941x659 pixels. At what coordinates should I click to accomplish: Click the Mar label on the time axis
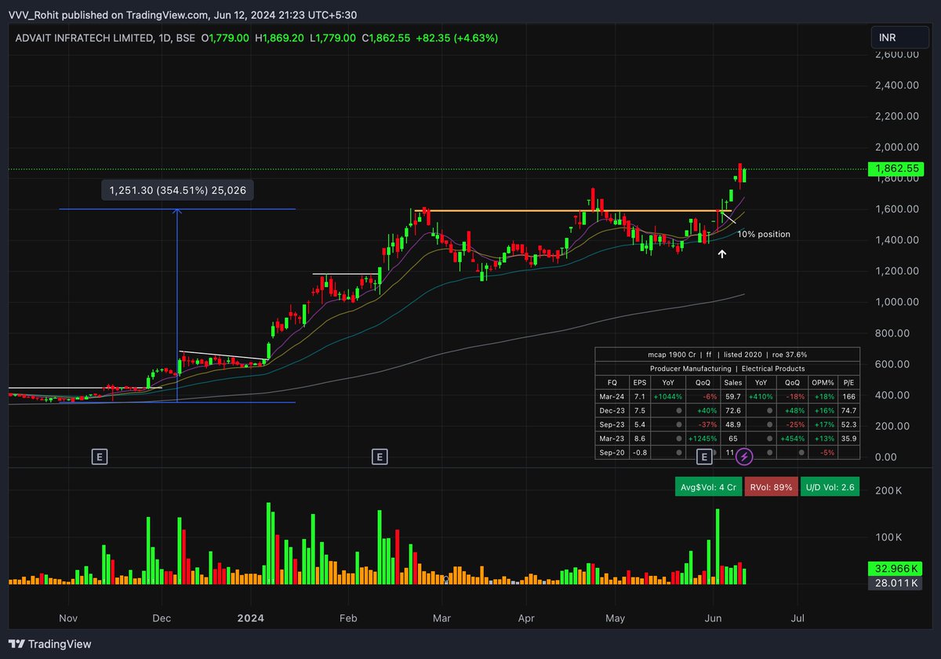pyautogui.click(x=443, y=618)
